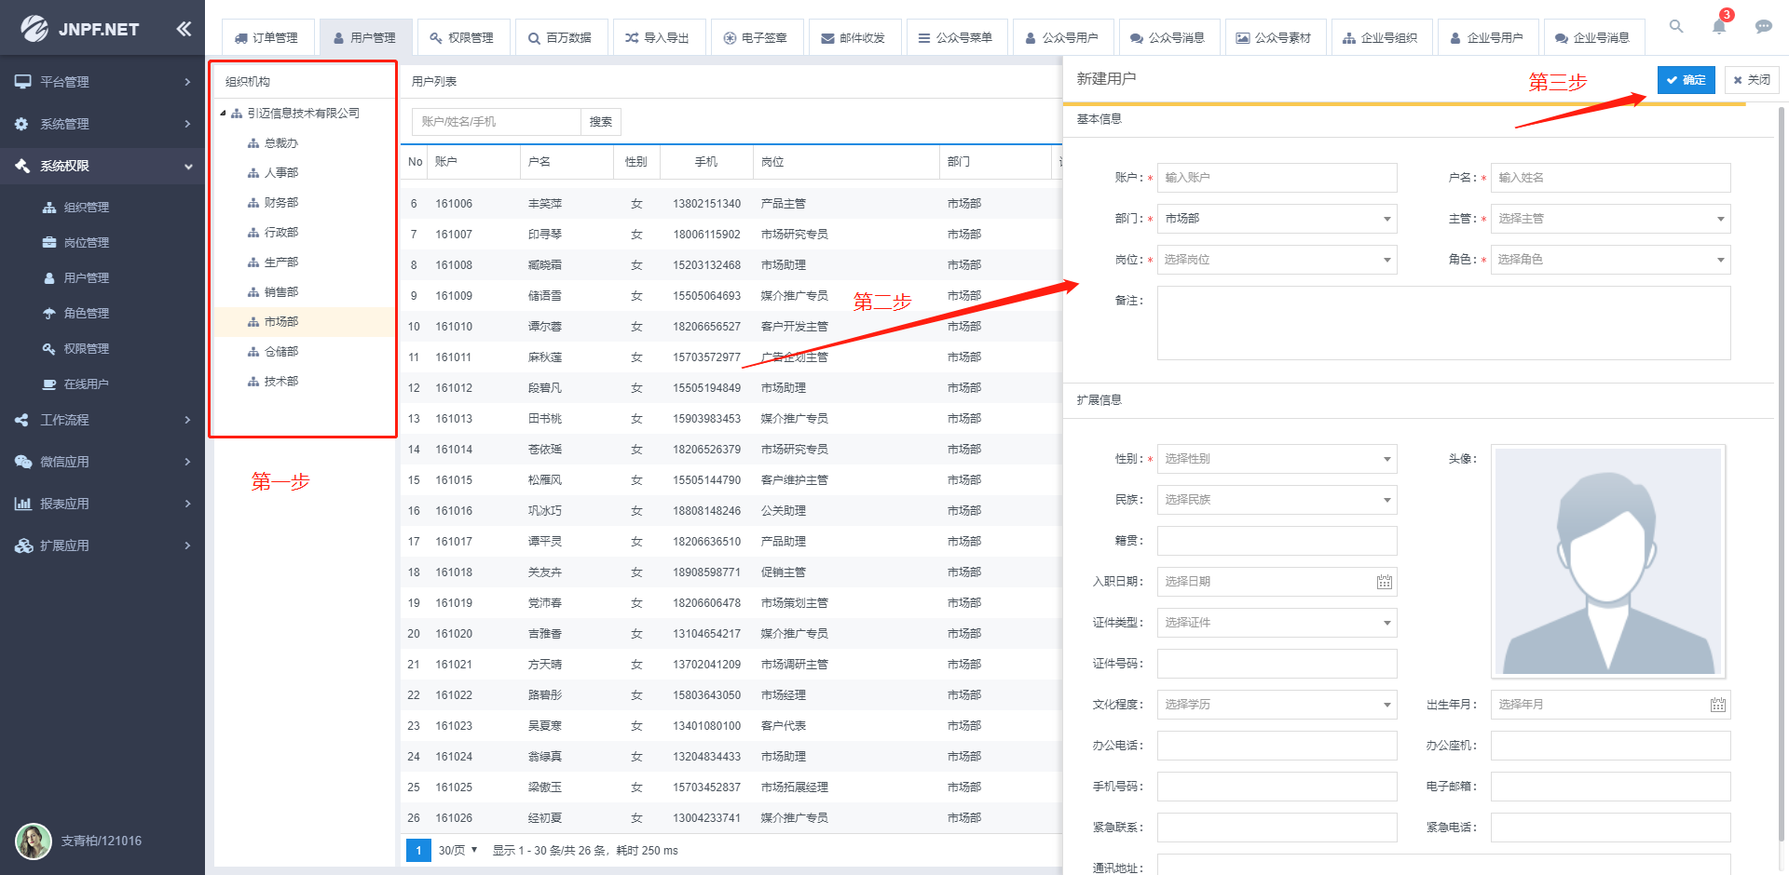The width and height of the screenshot is (1789, 875).
Task: Change the 30/页 page size dropdown
Action: click(x=457, y=850)
